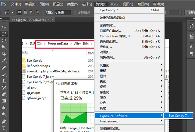The height and width of the screenshot is (132, 195).
Task: Select the Crop tool
Action: click(x=4, y=54)
